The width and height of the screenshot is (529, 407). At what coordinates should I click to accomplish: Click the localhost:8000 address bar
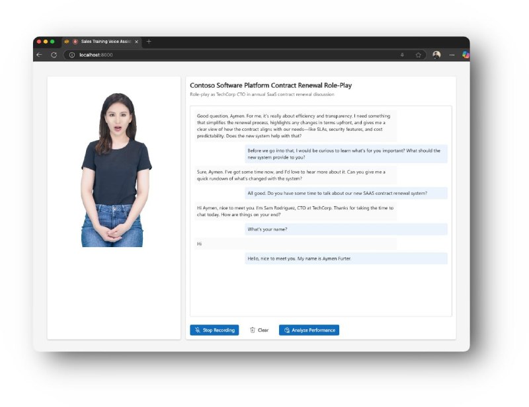[245, 55]
